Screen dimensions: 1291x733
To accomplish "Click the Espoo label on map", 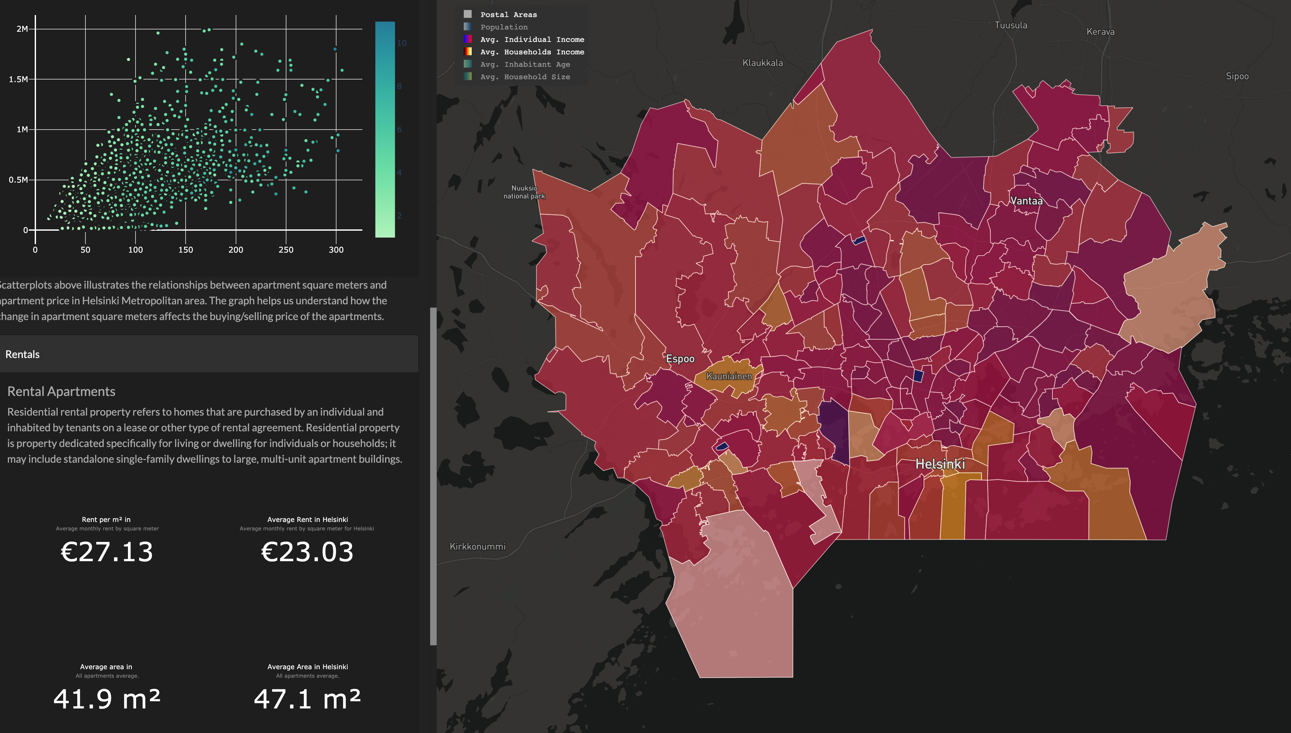I will click(680, 359).
